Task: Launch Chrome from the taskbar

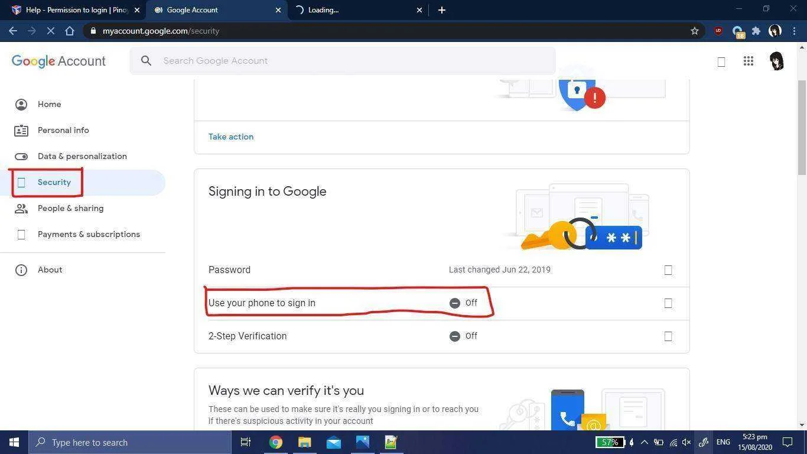Action: (276, 442)
